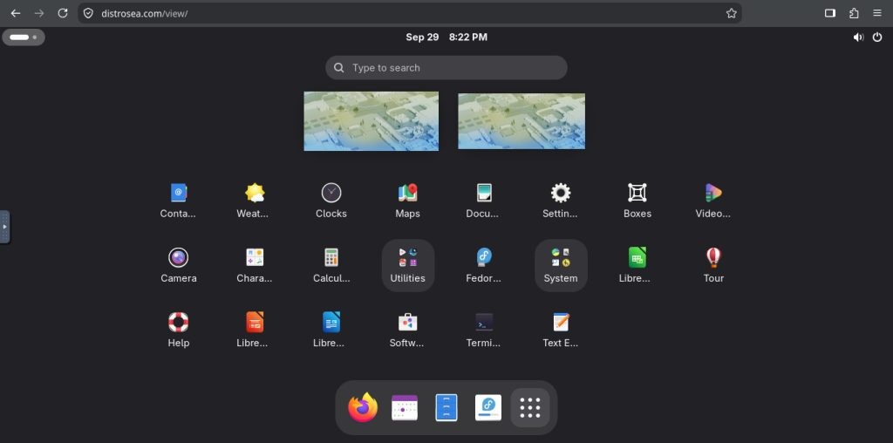Open the Document Scanner app
This screenshot has width=893, height=443.
(x=484, y=201)
